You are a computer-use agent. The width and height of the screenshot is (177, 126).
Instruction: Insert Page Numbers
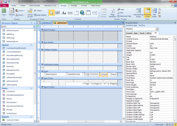tap(113, 13)
